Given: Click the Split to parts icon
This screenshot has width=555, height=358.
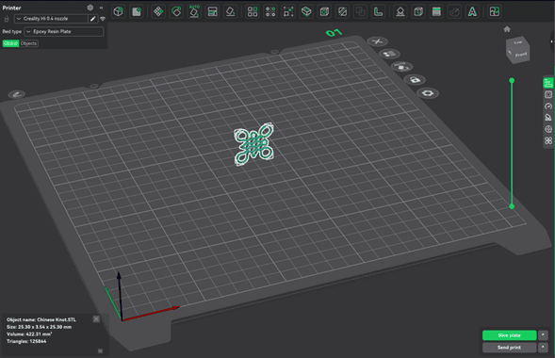Looking at the screenshot, I should point(270,11).
